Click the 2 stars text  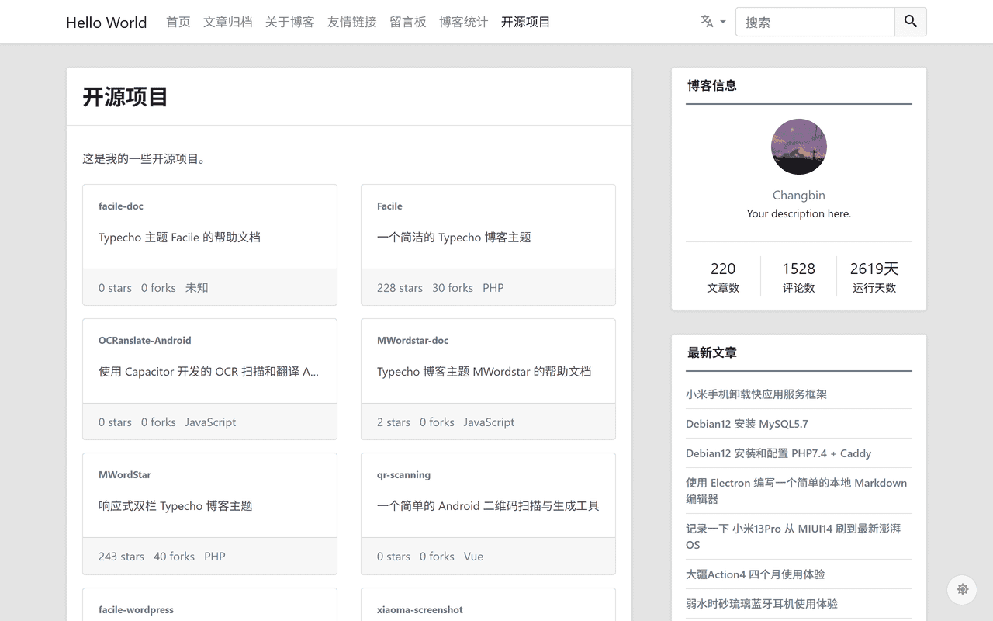point(393,422)
